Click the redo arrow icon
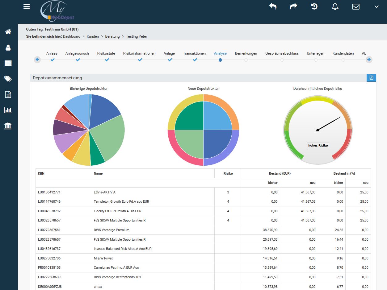The image size is (387, 290). tap(293, 6)
